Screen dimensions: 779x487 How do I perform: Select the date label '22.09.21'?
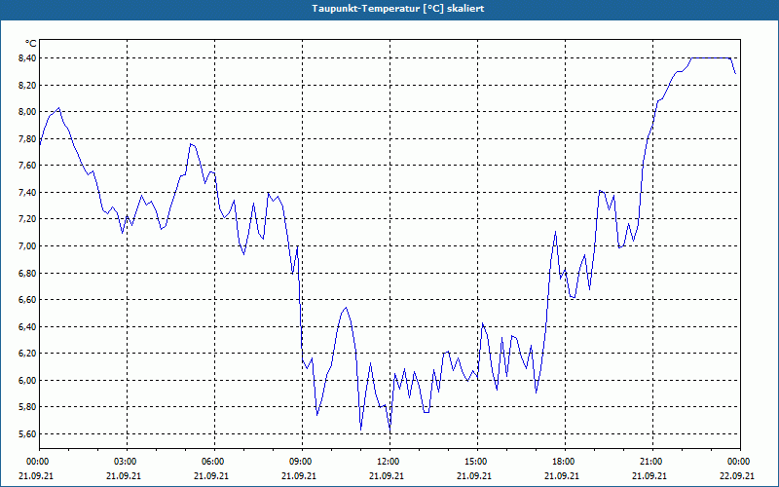[x=737, y=475]
